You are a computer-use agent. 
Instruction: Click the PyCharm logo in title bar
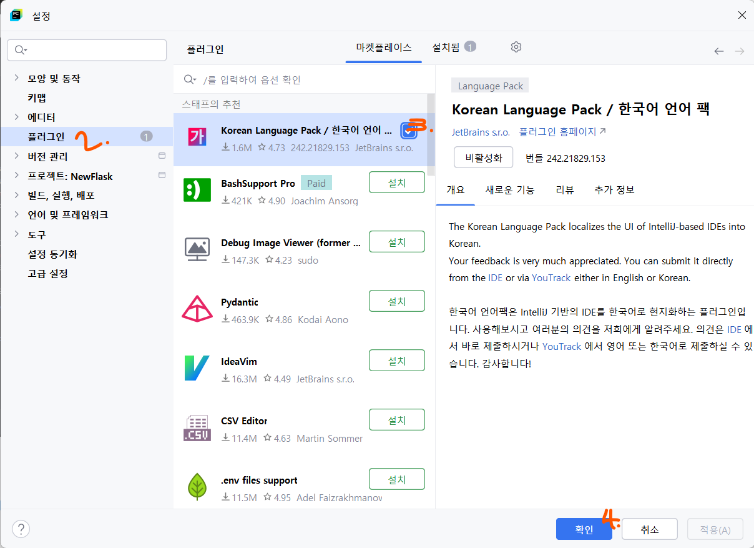coord(16,15)
